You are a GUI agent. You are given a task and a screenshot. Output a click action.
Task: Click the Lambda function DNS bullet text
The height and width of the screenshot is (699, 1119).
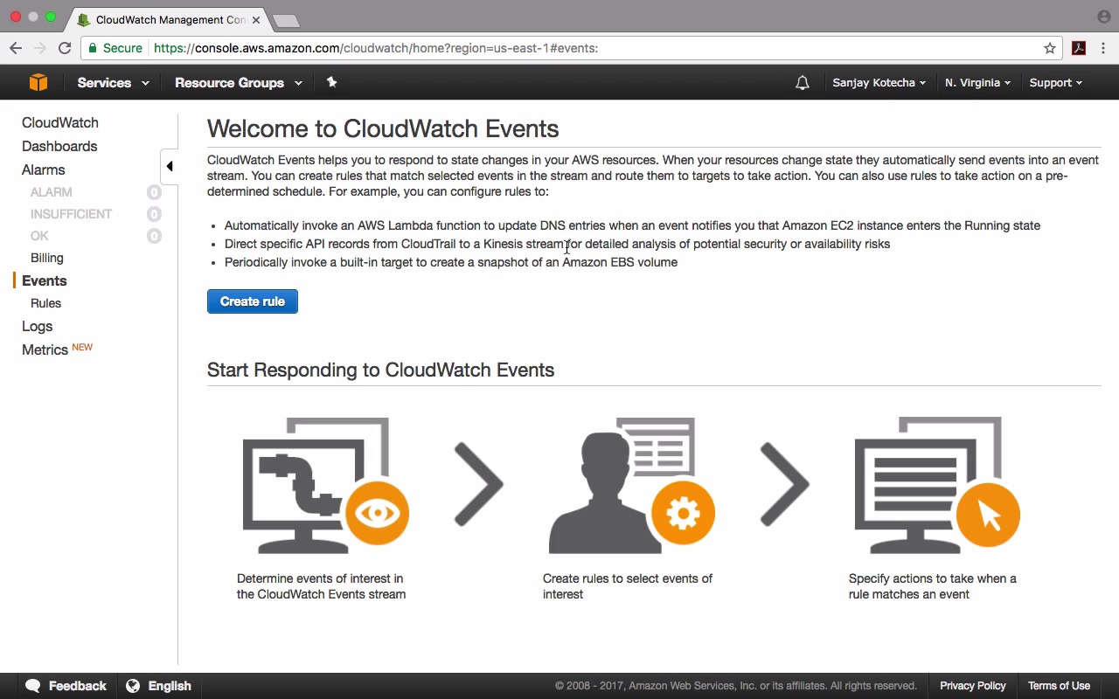click(632, 225)
